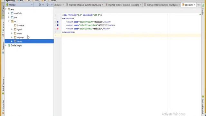Collapse the app module node
The image size is (206, 116).
(6, 9)
